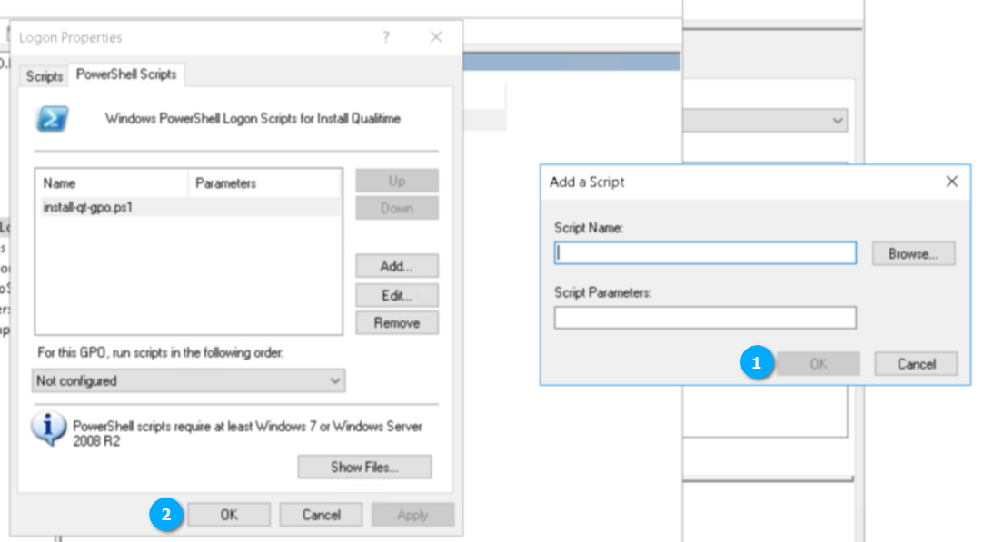Close the Logon Properties window
This screenshot has height=542, width=993.
pos(436,37)
